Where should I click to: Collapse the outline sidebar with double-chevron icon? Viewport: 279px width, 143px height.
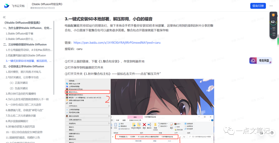(x=4, y=17)
